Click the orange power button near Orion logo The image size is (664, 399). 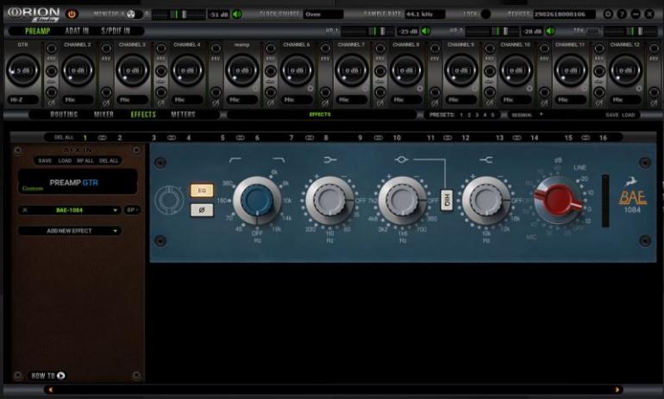point(72,14)
